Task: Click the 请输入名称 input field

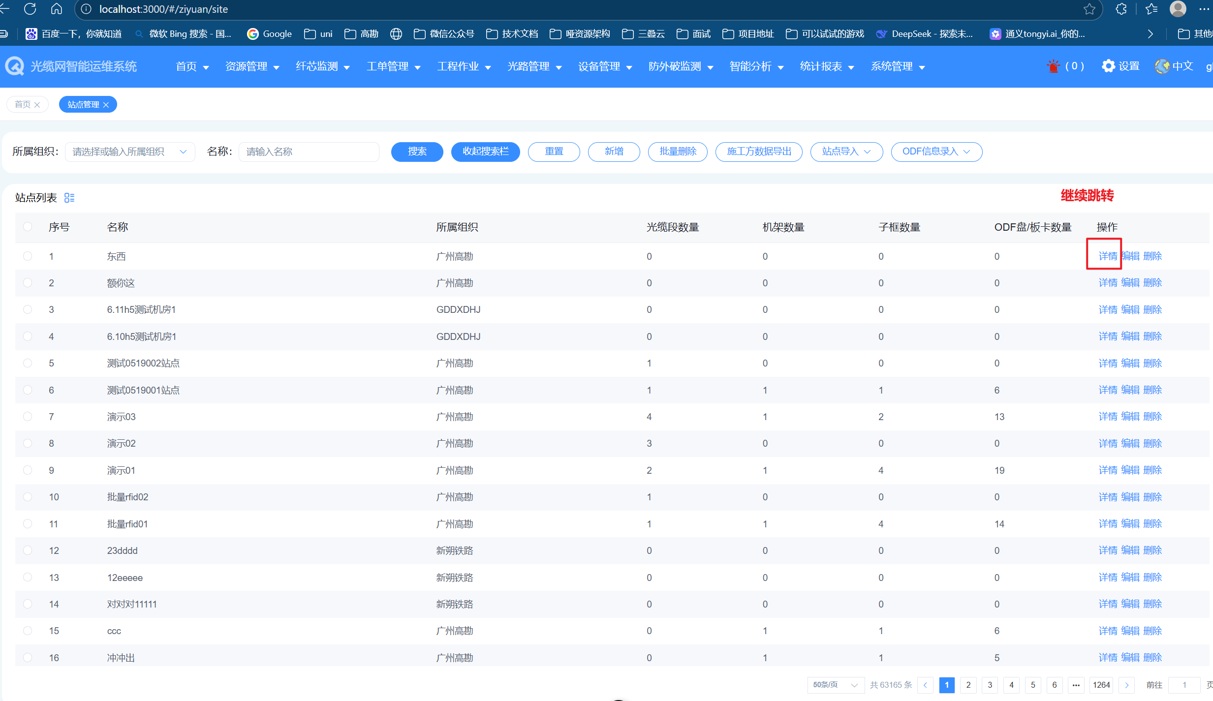Action: (309, 152)
